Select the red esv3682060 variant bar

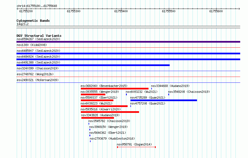(115, 89)
